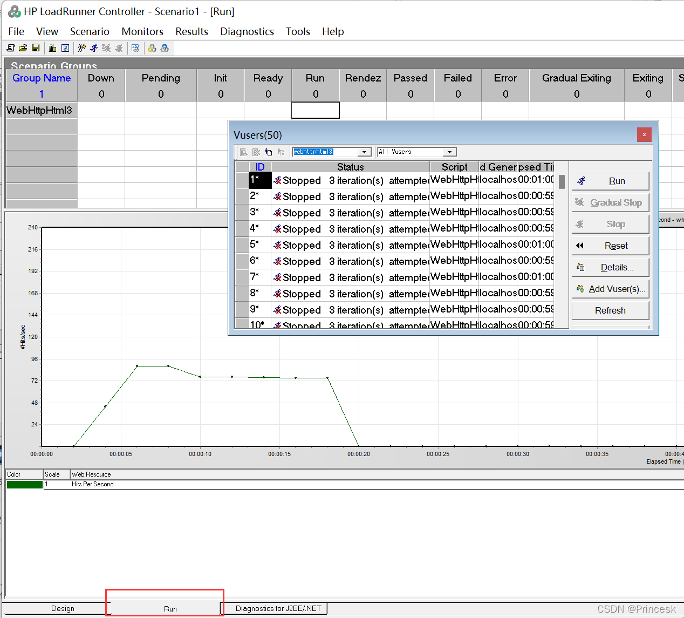Click the Stopped status icon of Vuser 5
684x618 pixels.
coord(277,245)
